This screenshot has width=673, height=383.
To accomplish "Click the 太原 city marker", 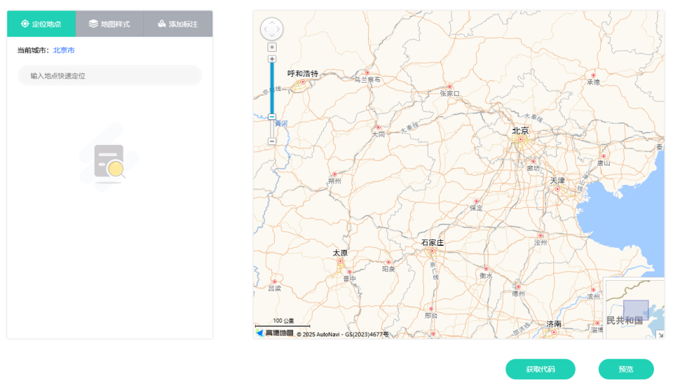I will (340, 261).
